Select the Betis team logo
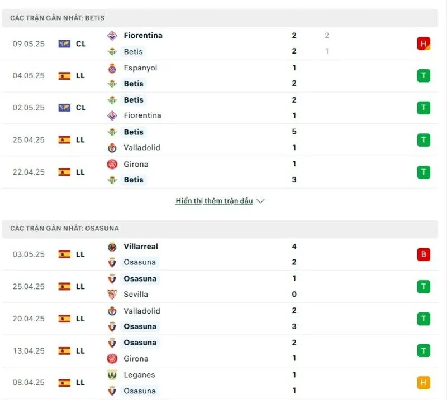Viewport: 447px width, 400px height. [113, 51]
